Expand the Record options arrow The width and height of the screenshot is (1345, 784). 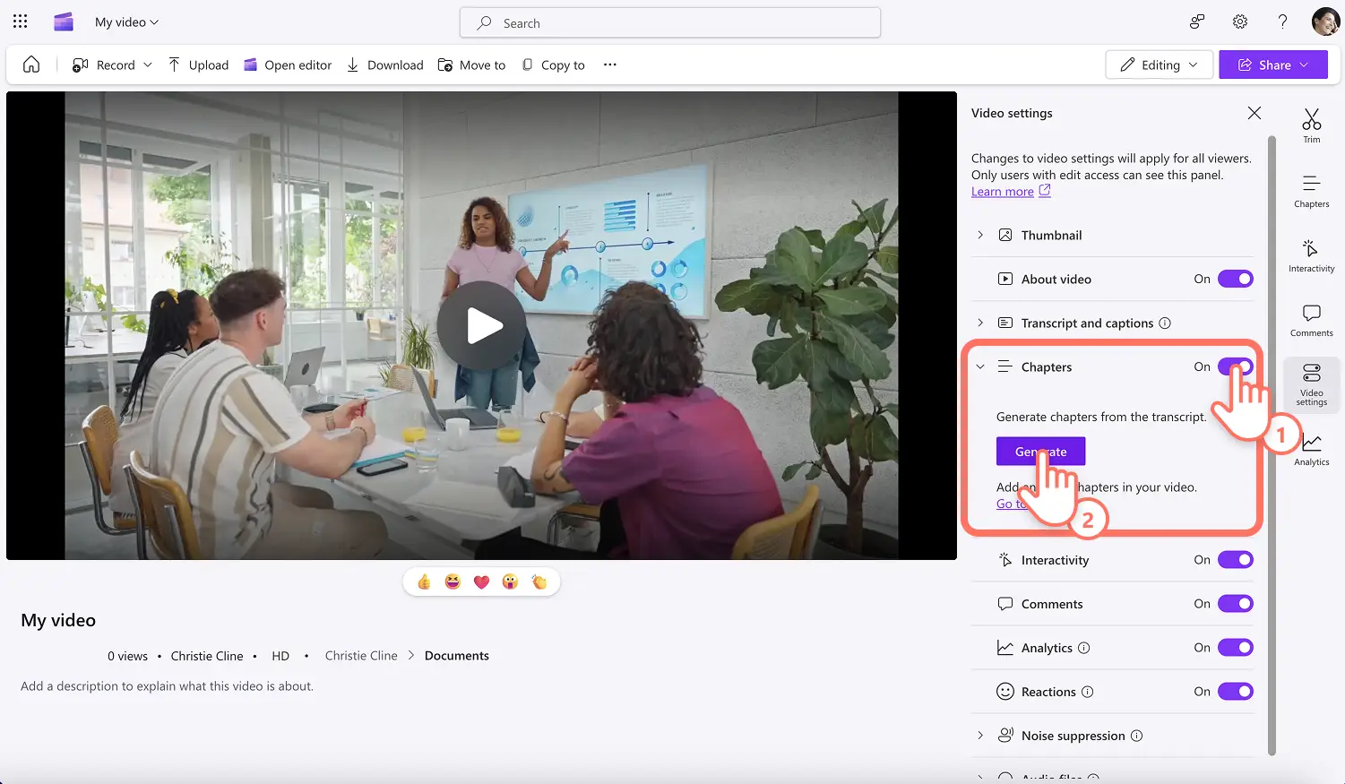(x=148, y=65)
